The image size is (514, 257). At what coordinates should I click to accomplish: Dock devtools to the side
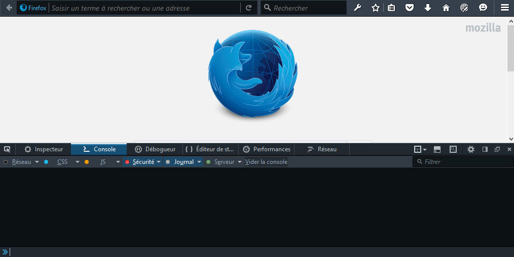[485, 149]
